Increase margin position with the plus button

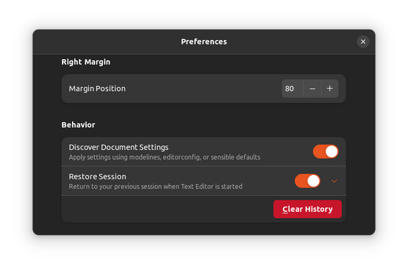tap(330, 88)
